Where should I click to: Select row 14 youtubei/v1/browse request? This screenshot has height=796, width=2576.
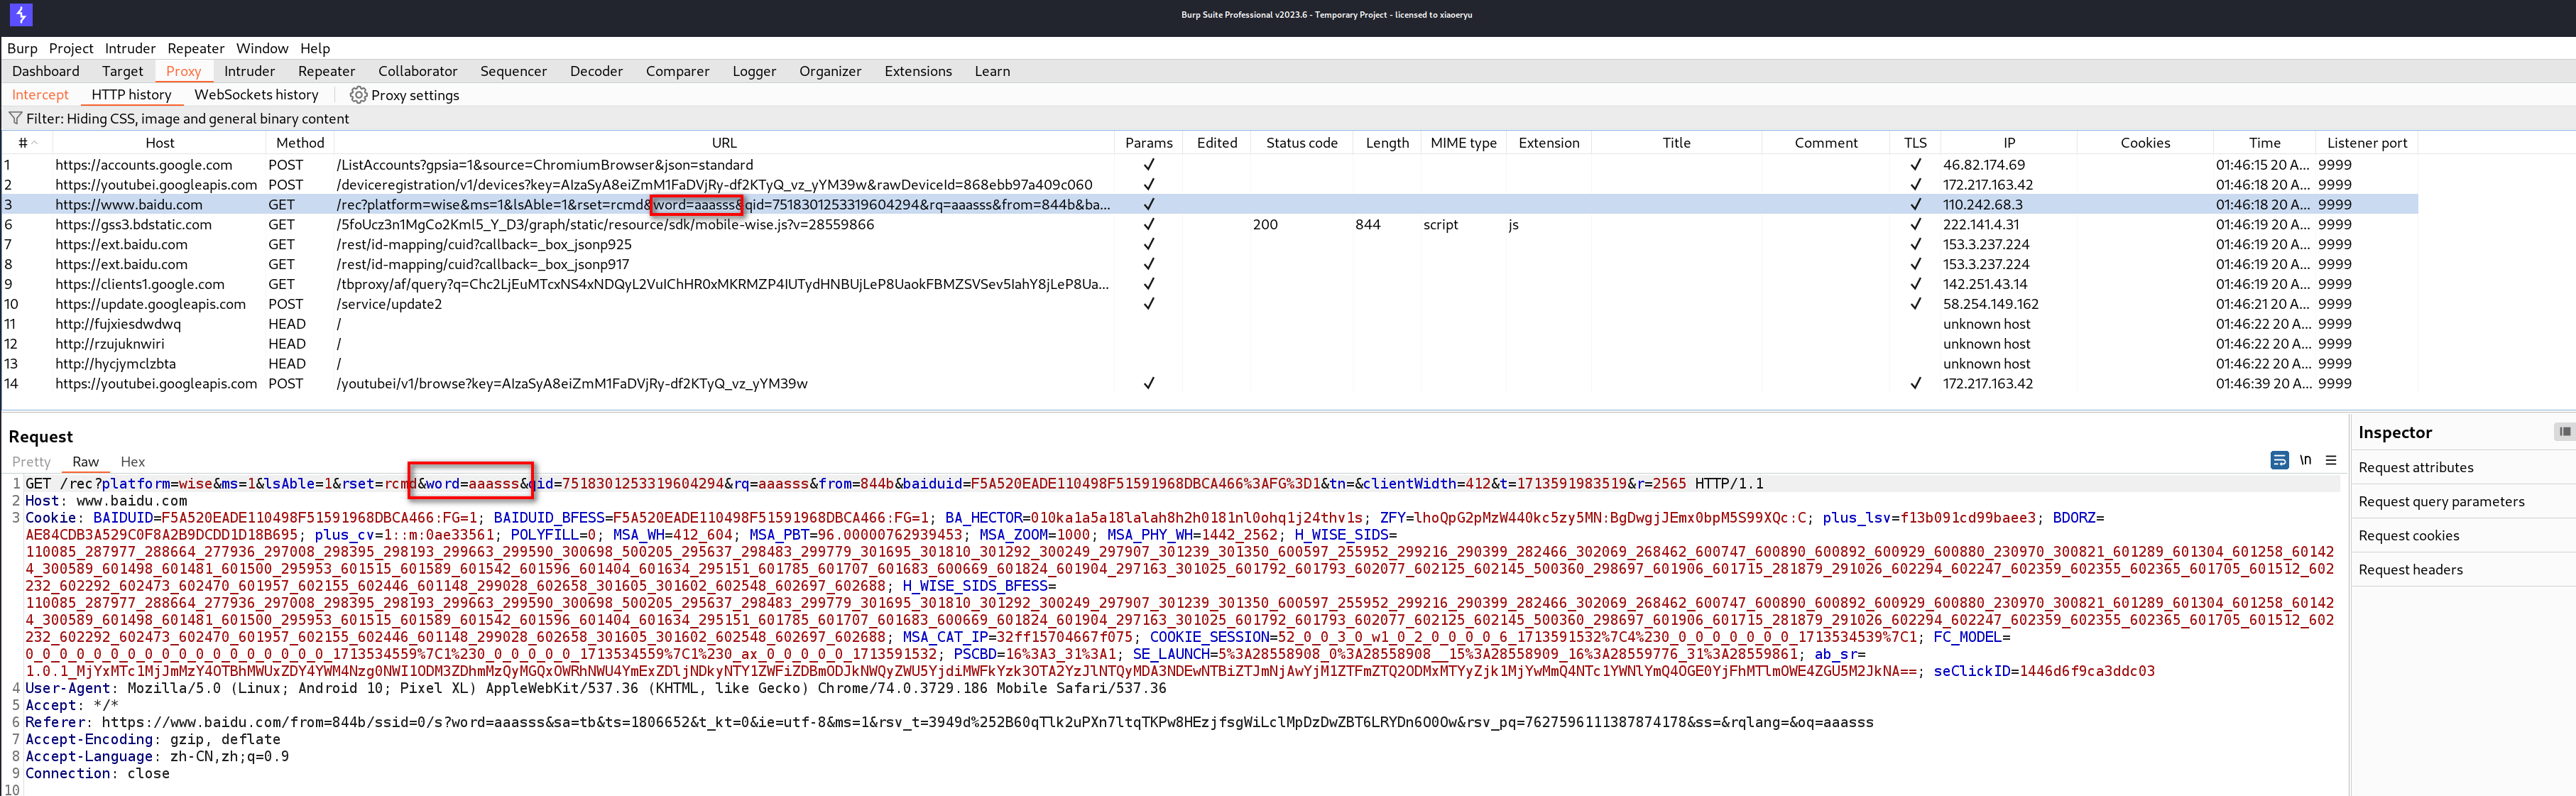click(1210, 383)
